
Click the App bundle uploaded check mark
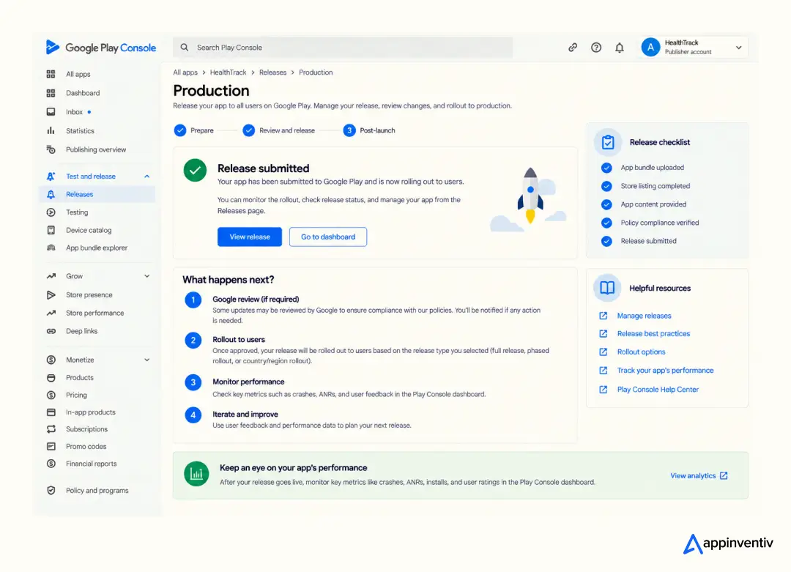(x=606, y=168)
